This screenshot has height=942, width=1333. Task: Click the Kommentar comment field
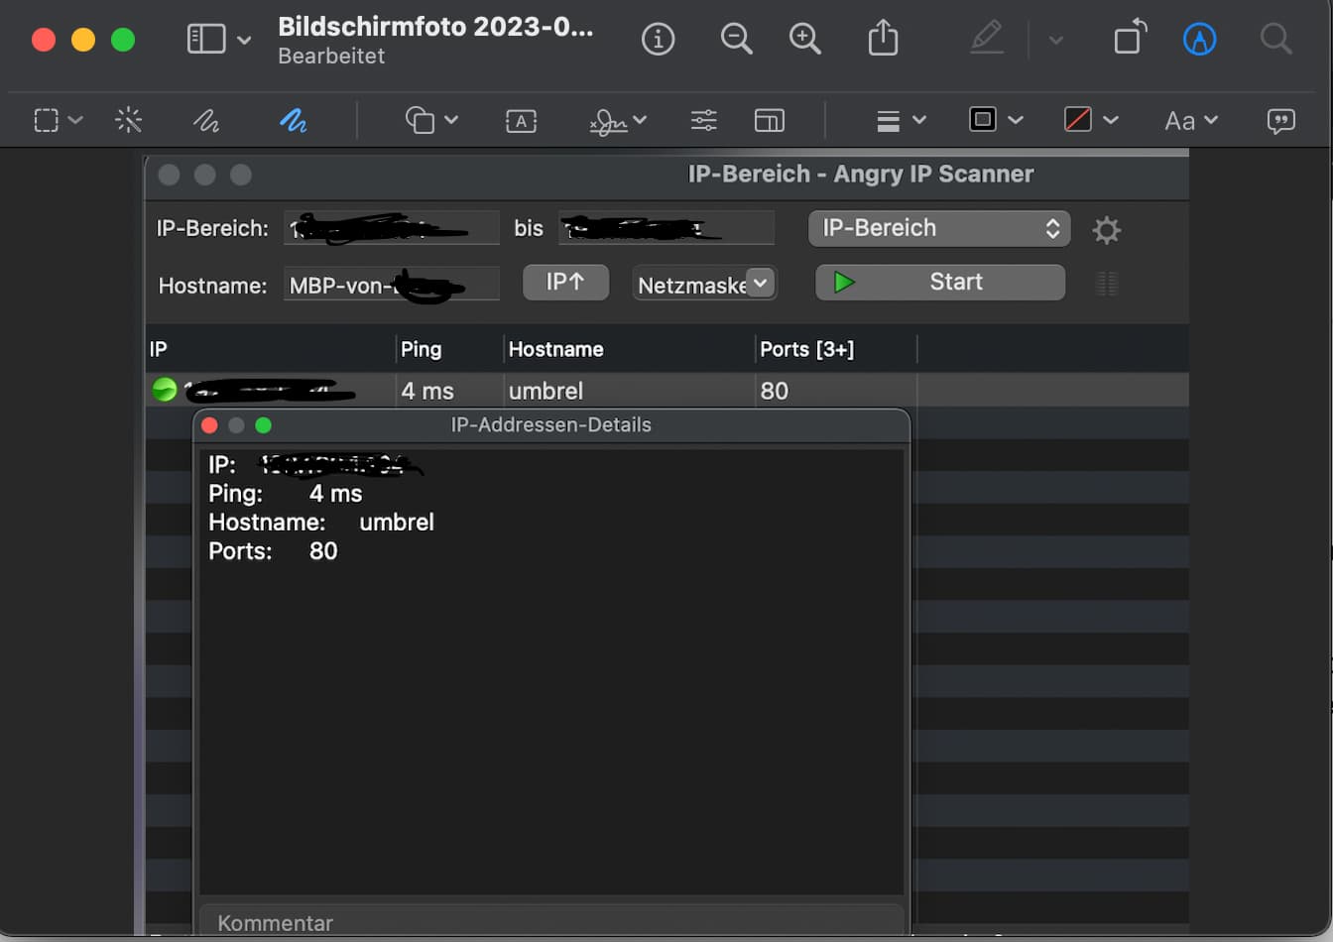551,922
